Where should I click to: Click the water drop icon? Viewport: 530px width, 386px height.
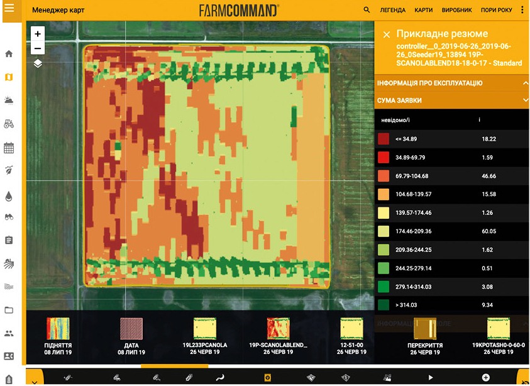click(9, 196)
